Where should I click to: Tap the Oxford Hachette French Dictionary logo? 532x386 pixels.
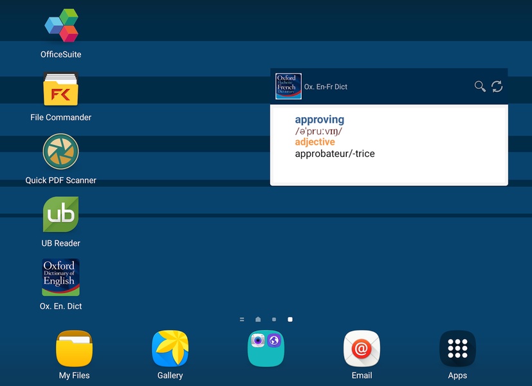coord(288,86)
